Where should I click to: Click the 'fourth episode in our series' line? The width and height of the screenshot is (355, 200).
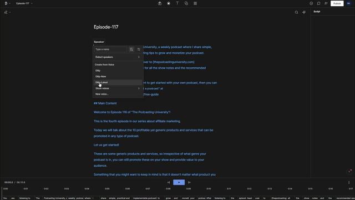tap(137, 121)
